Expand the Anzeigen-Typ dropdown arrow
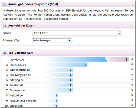Viewport: 136px width, 108px height. pyautogui.click(x=69, y=40)
